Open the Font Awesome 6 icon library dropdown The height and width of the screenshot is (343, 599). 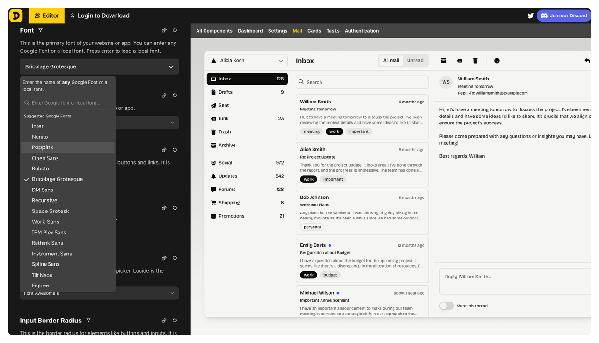tap(99, 293)
